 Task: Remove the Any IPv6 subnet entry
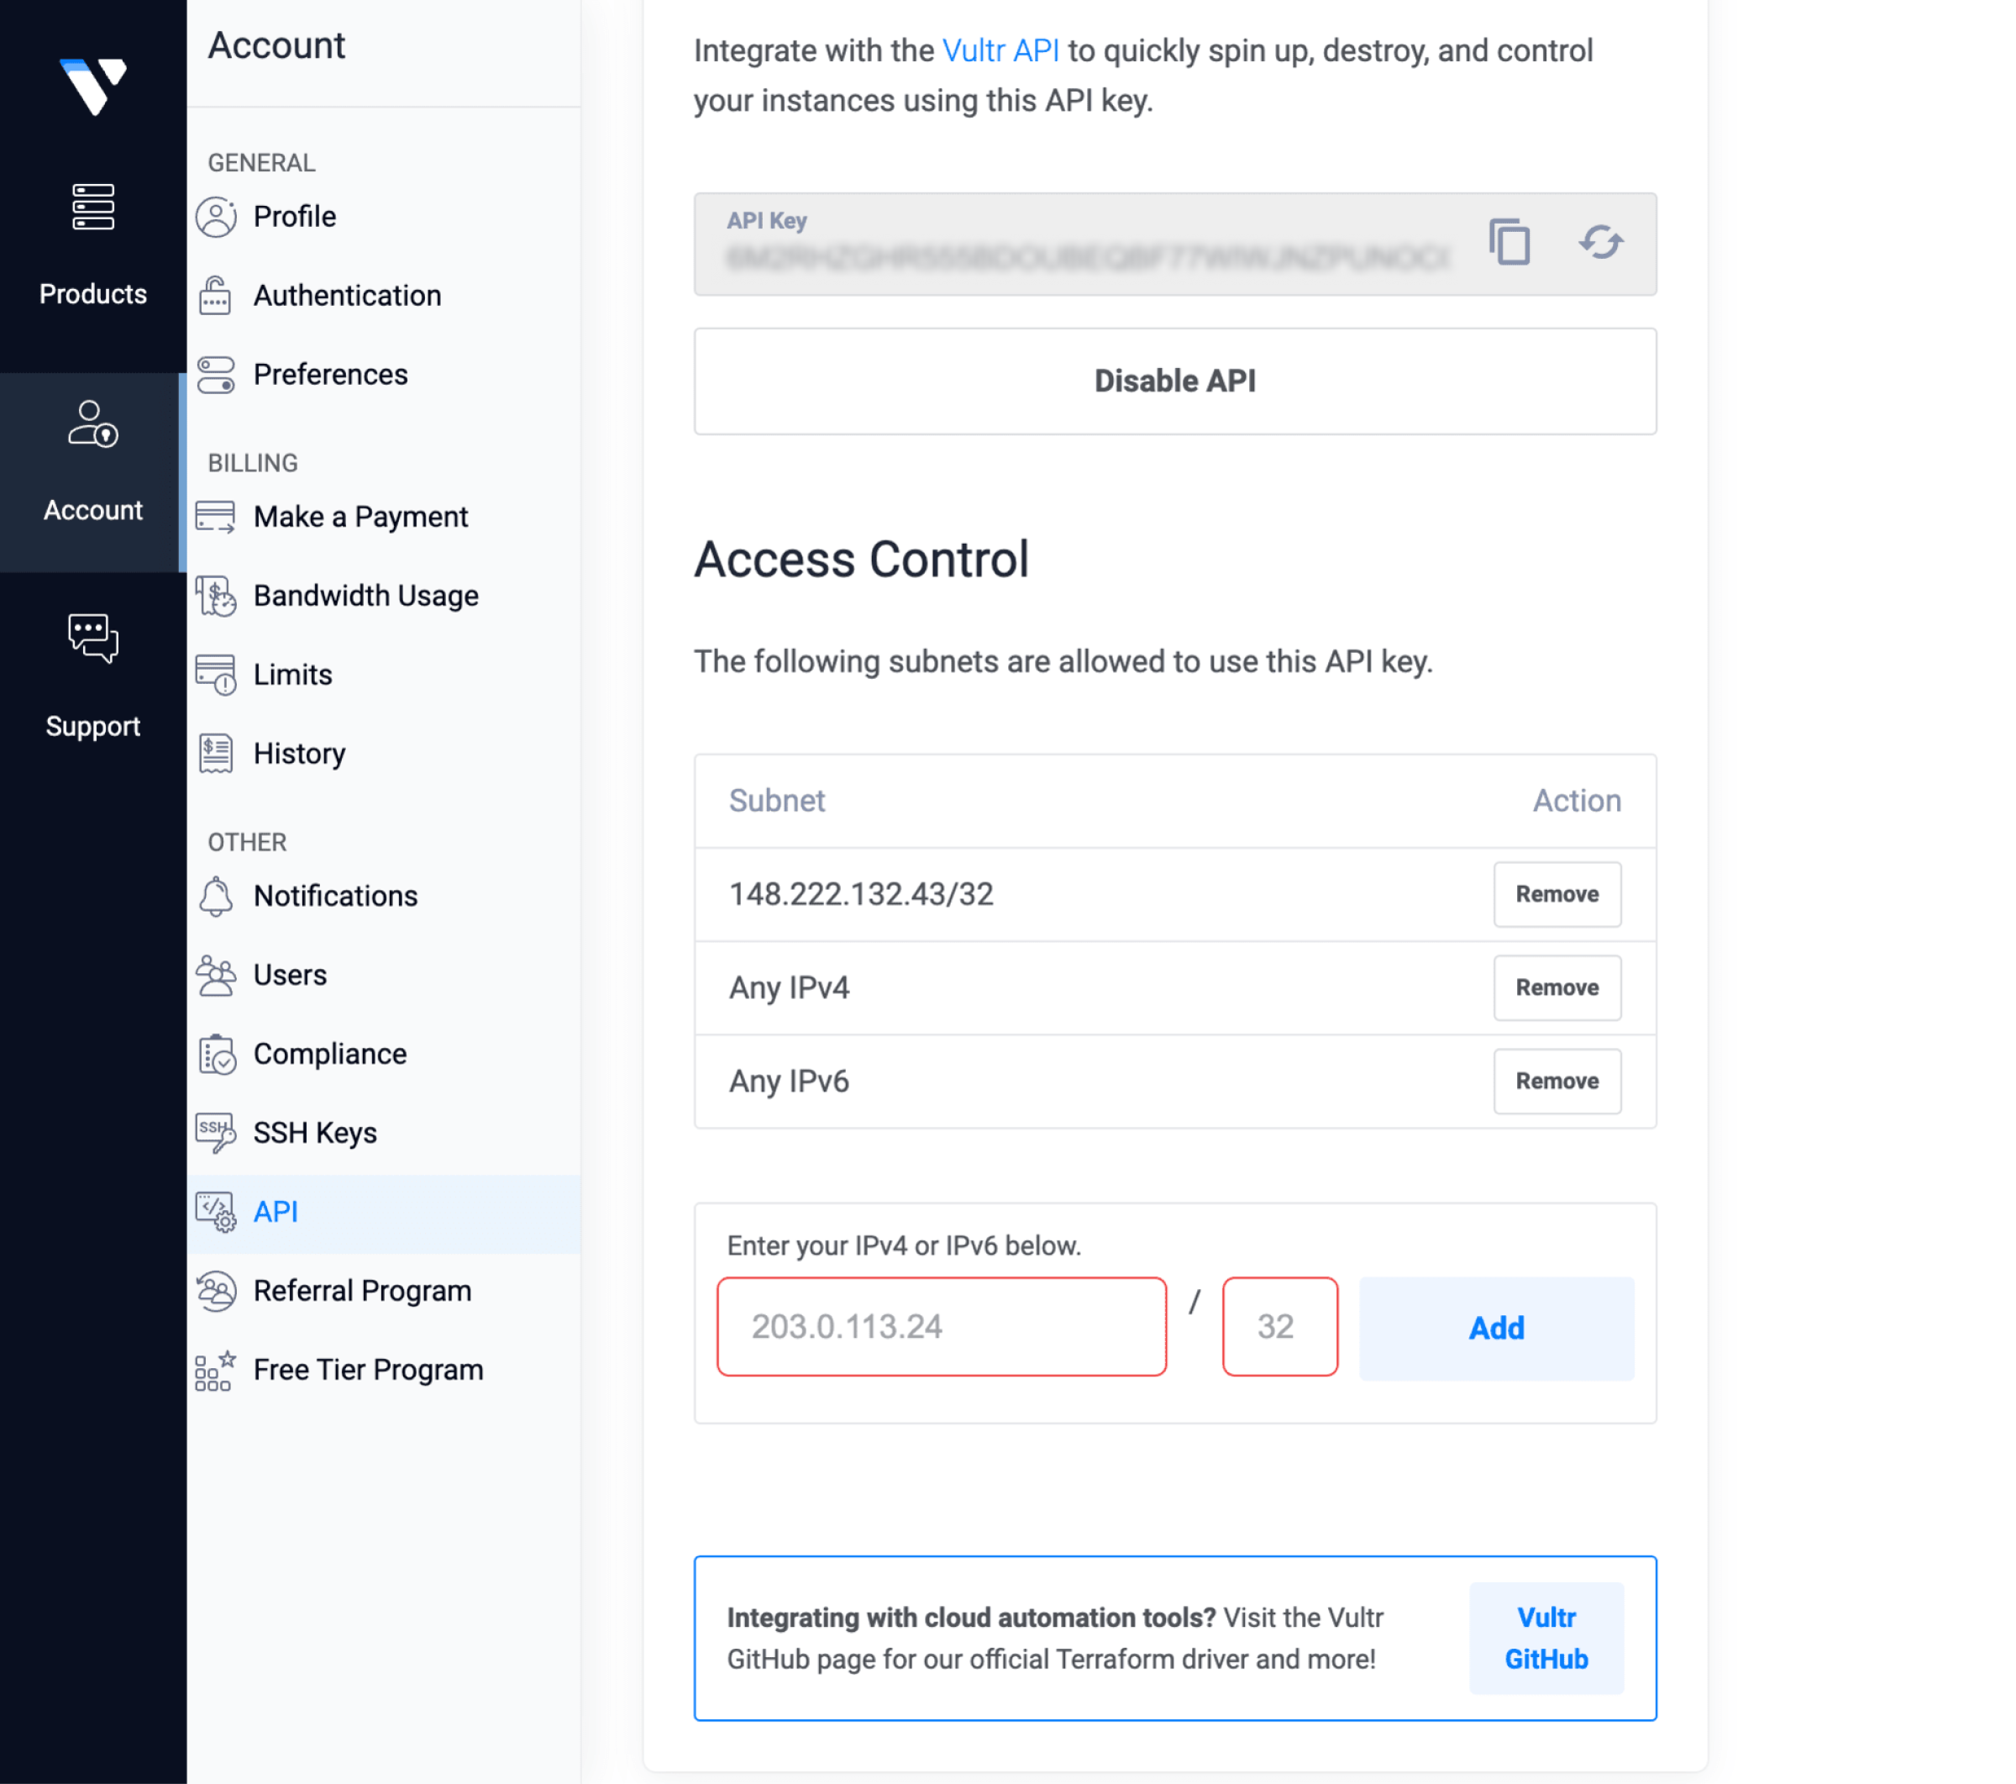click(1557, 1080)
